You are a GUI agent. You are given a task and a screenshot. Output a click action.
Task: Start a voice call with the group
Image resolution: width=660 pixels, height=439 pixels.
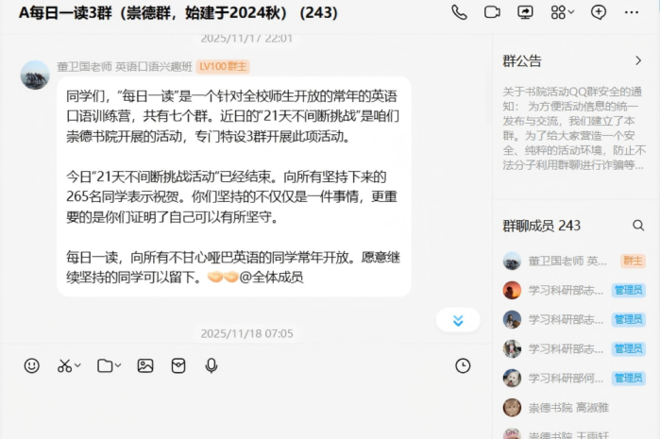(x=459, y=12)
